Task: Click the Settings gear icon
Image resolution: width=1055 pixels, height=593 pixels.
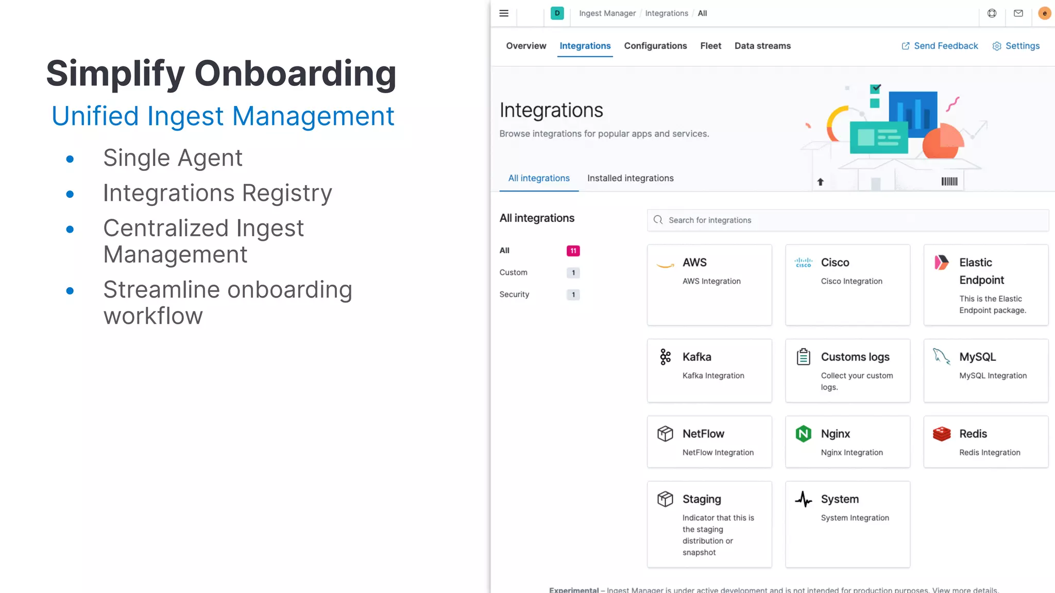Action: pyautogui.click(x=997, y=46)
